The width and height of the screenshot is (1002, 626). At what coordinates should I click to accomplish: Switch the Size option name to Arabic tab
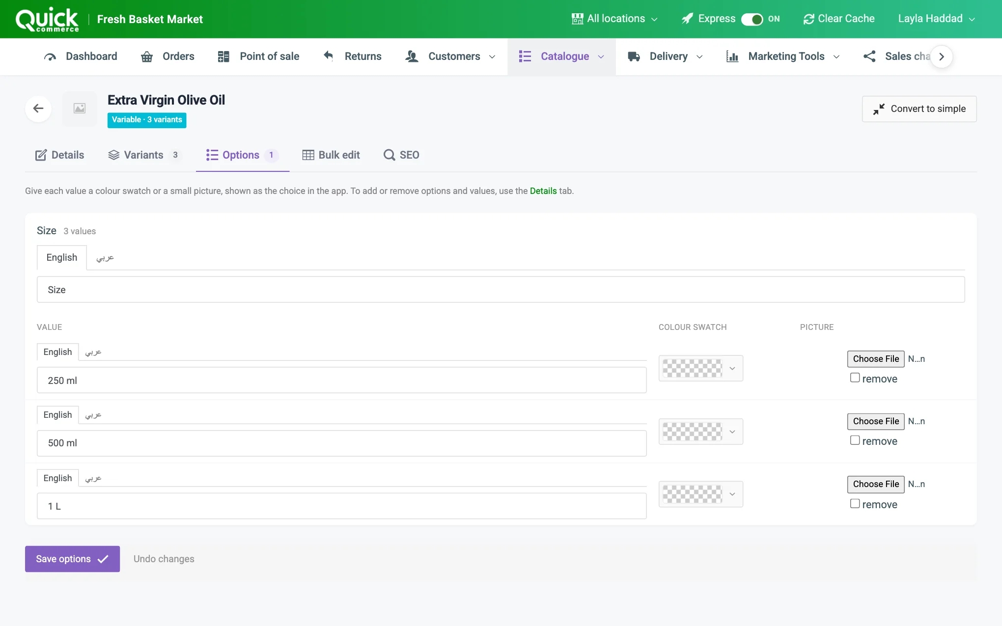click(105, 258)
